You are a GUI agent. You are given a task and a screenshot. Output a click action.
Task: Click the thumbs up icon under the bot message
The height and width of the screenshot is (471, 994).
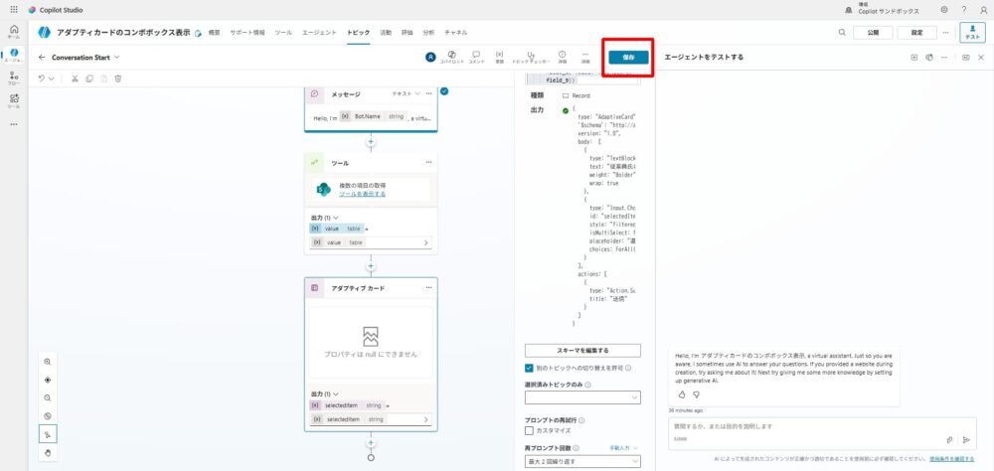[681, 394]
